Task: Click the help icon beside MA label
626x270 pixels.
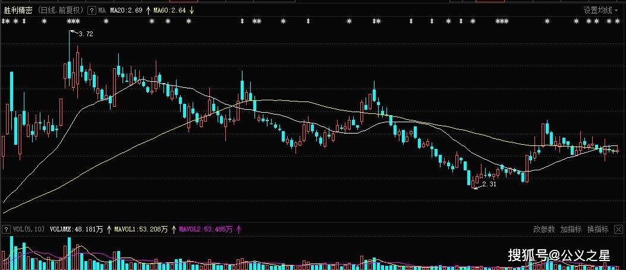Action: coord(91,11)
